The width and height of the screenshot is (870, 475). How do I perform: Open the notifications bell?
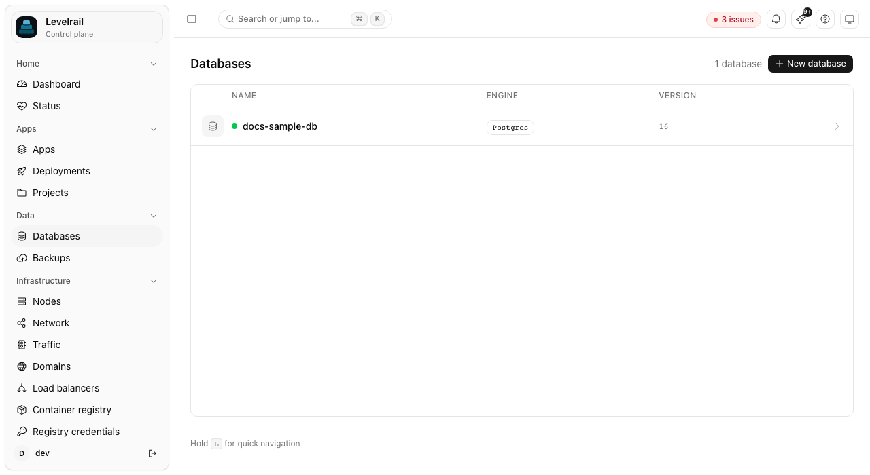[776, 19]
